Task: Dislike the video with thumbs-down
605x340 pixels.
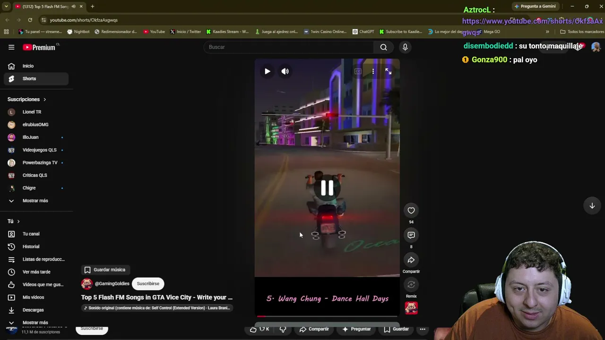Action: [x=283, y=329]
